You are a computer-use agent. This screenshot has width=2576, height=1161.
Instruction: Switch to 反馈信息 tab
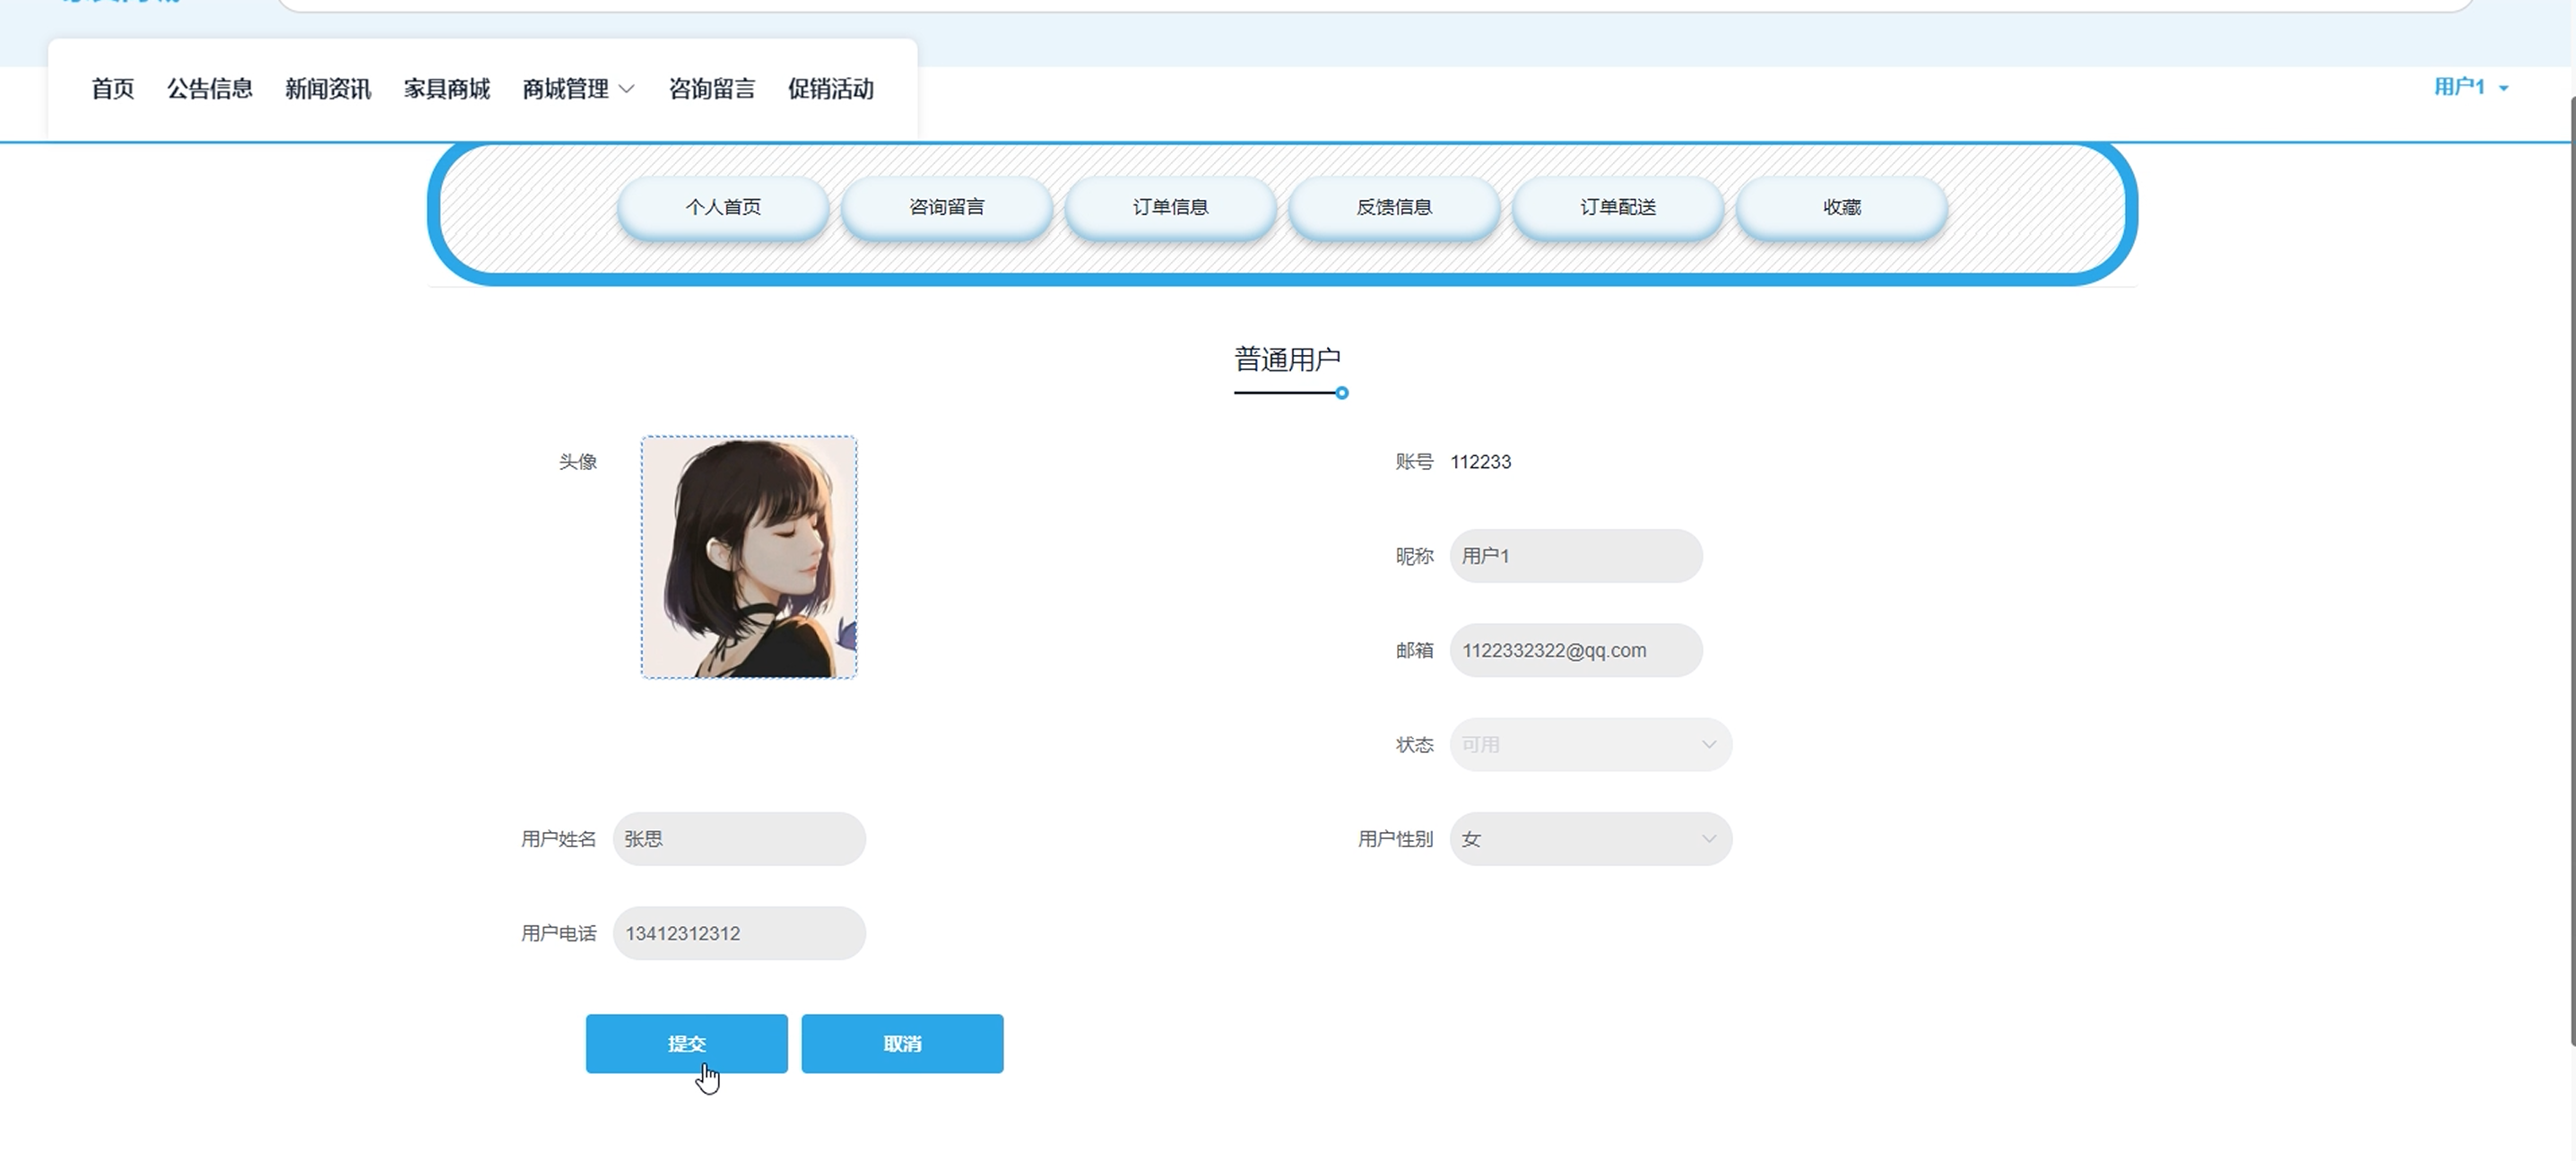click(x=1394, y=207)
